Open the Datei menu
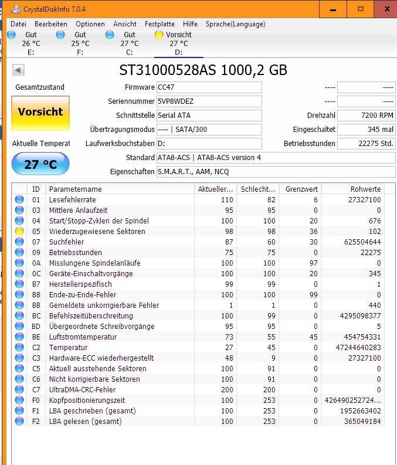397x465 pixels. click(x=18, y=24)
